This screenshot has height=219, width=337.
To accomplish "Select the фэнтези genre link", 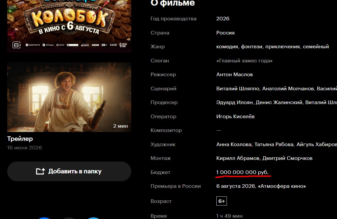I will point(252,47).
